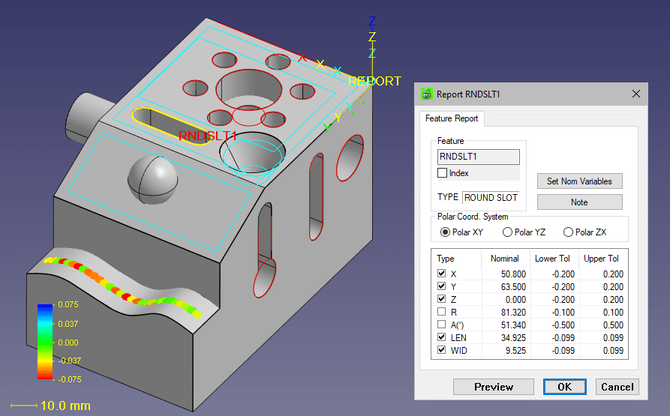Screen dimensions: 670x416
Task: Click the Preview button
Action: (x=494, y=387)
